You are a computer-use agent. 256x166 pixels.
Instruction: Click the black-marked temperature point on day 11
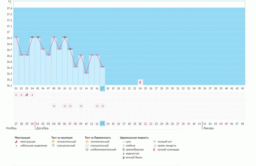pyautogui.click(x=70, y=49)
